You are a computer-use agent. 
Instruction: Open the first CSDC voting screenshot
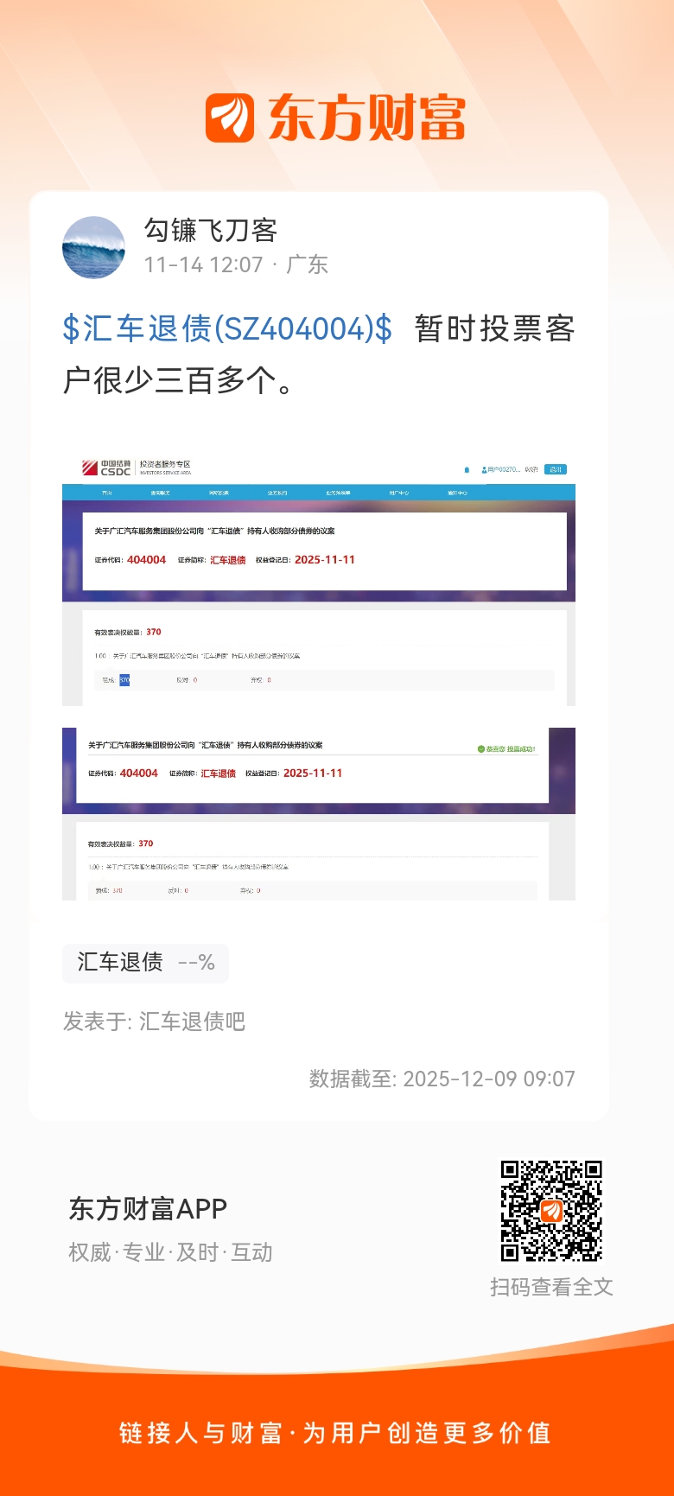tap(319, 581)
